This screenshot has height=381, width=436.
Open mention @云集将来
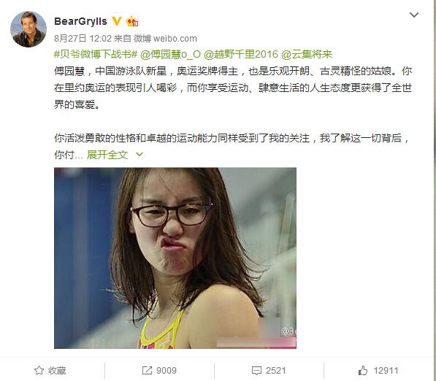[307, 54]
